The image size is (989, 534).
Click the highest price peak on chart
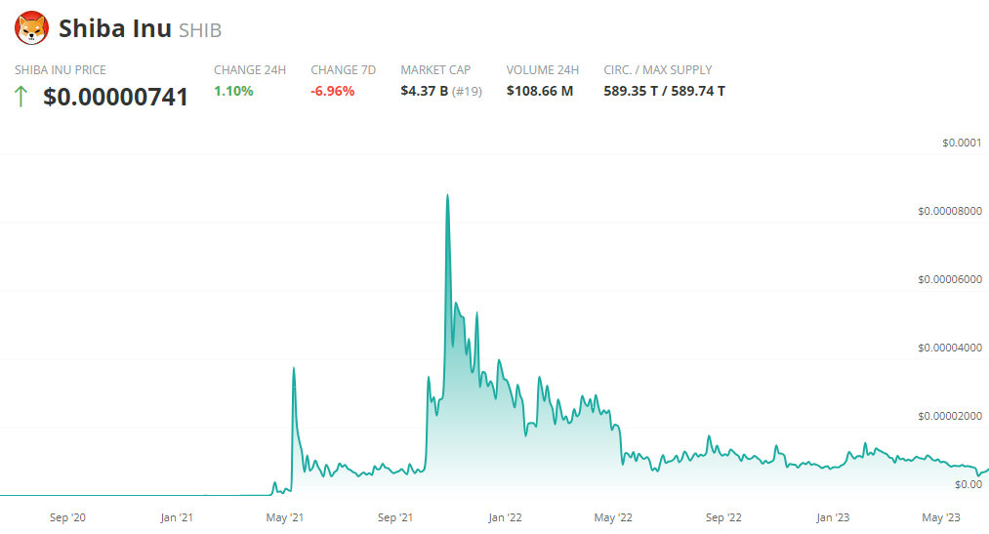[x=447, y=195]
